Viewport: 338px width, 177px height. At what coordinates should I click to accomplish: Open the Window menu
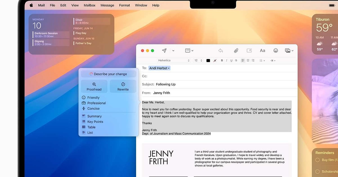pyautogui.click(x=141, y=5)
